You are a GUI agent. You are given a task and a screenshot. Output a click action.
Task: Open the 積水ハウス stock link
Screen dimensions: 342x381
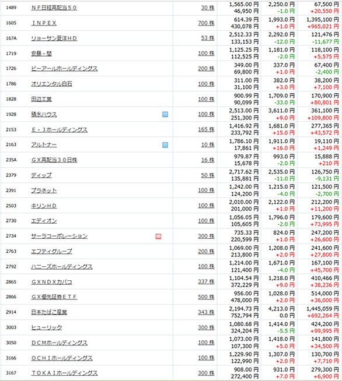click(x=44, y=114)
